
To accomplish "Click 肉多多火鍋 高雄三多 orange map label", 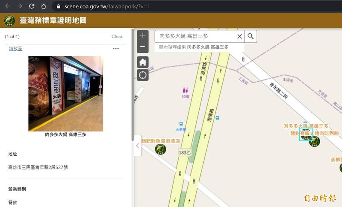I will pos(306,126).
